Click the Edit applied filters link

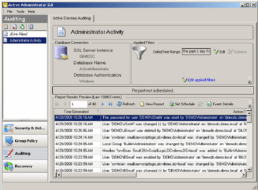[x=199, y=80]
